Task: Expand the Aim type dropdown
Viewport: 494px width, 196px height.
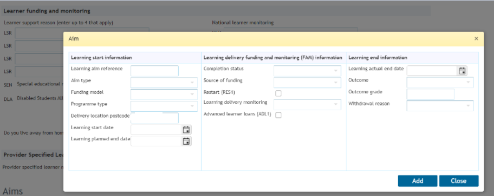Action: click(164, 83)
